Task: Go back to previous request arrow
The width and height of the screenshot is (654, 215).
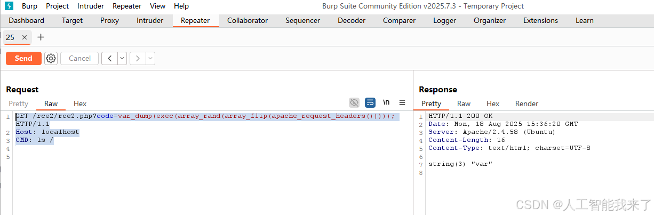Action: pyautogui.click(x=109, y=59)
